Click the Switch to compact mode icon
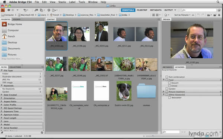The image size is (223, 139). (219, 10)
